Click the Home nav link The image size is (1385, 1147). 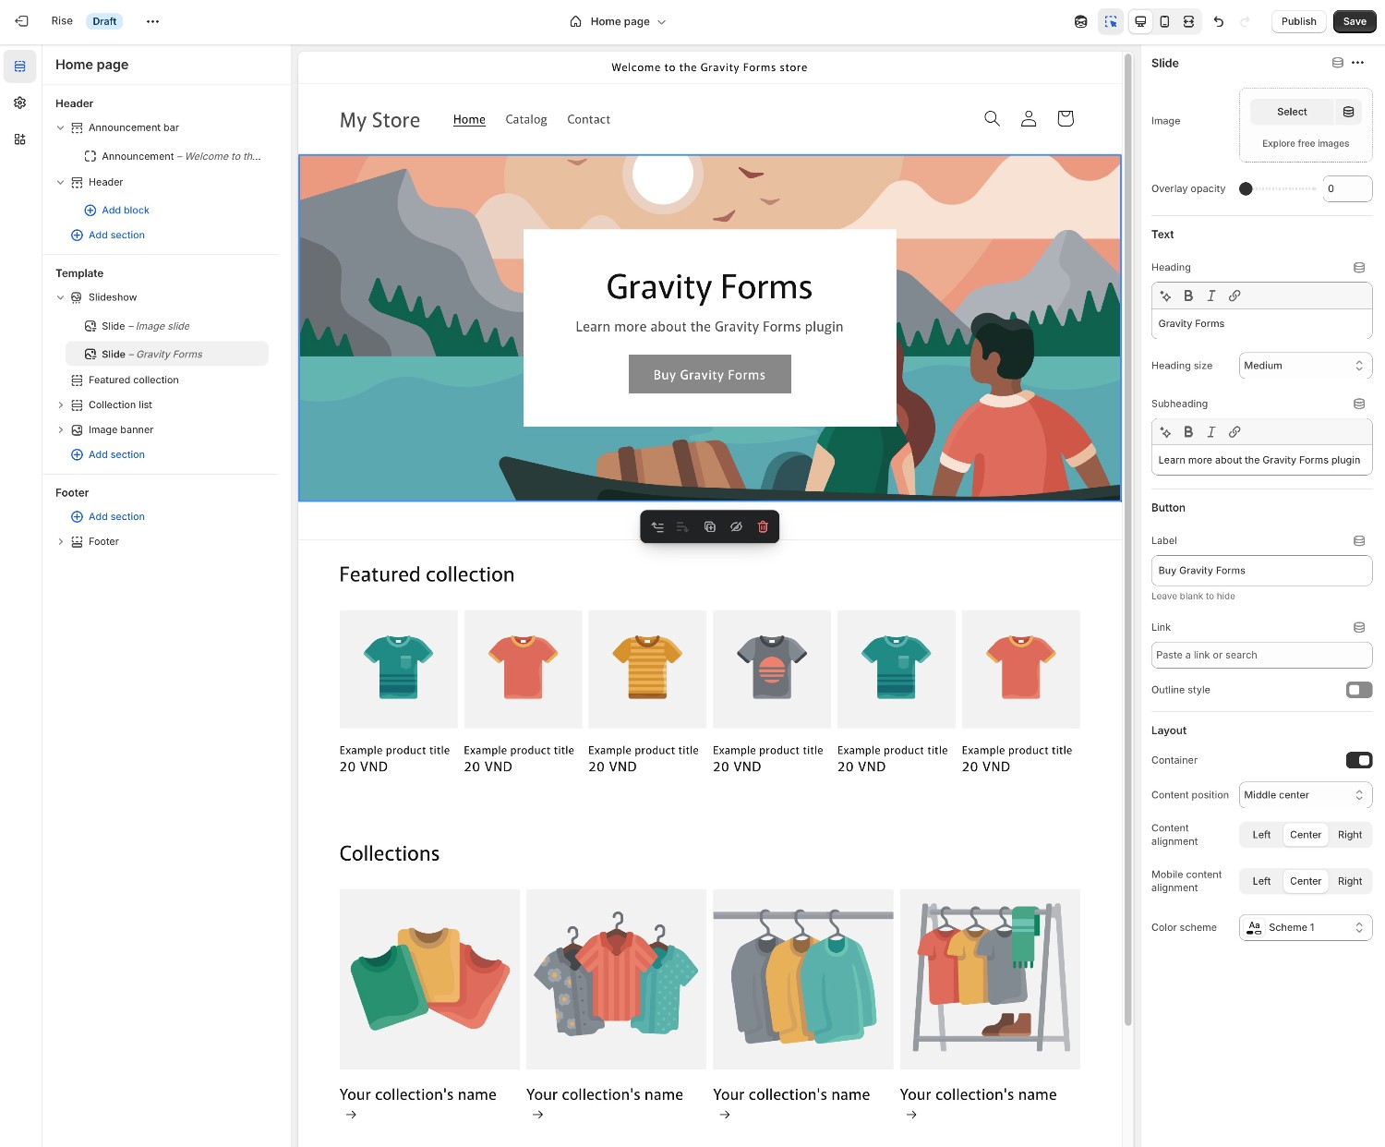coord(469,119)
